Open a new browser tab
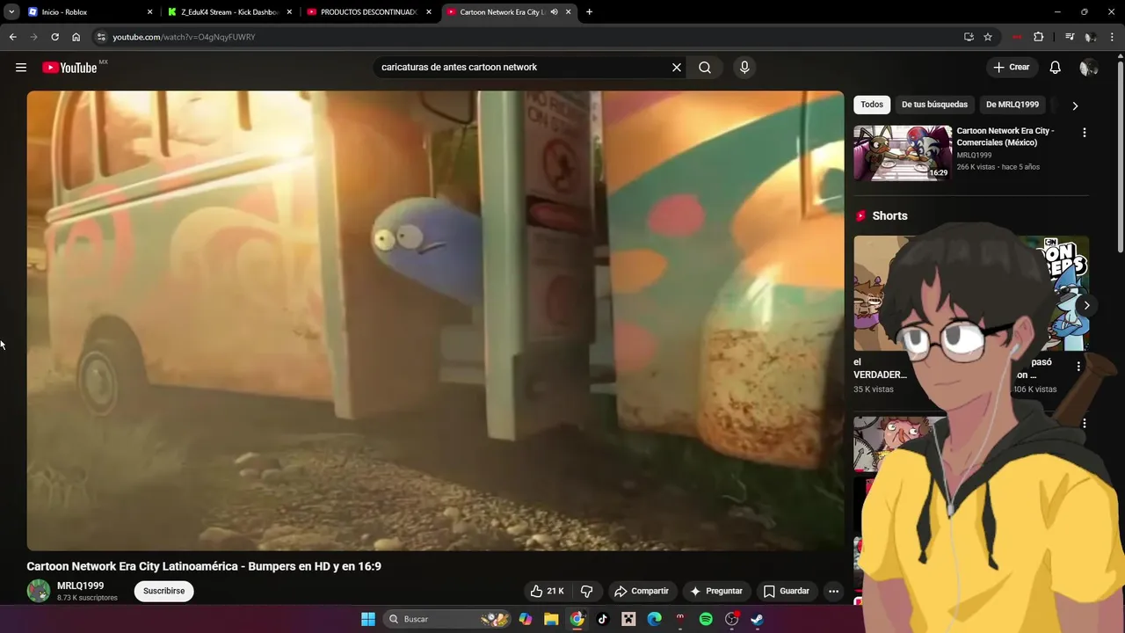 pyautogui.click(x=589, y=12)
